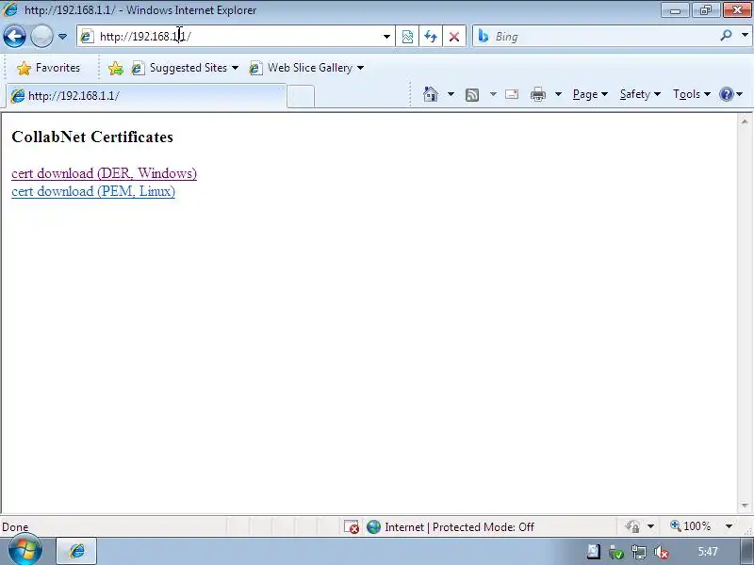This screenshot has height=565, width=754.
Task: Expand the Home button dropdown arrow
Action: [x=451, y=94]
